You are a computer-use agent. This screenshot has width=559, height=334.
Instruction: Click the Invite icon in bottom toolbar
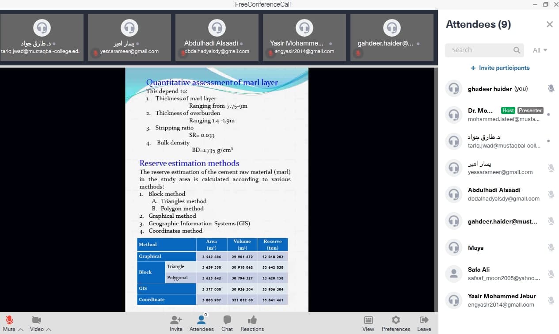(176, 320)
